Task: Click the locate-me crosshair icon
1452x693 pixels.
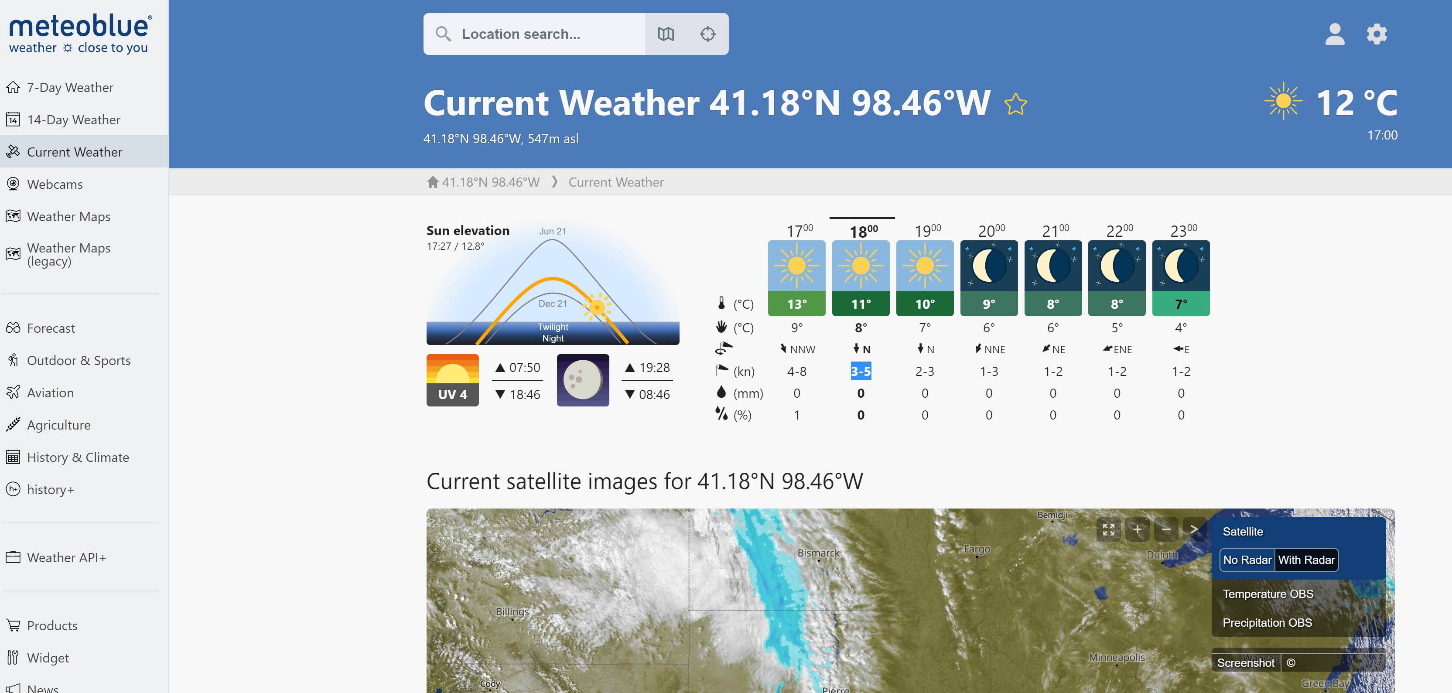Action: 707,34
